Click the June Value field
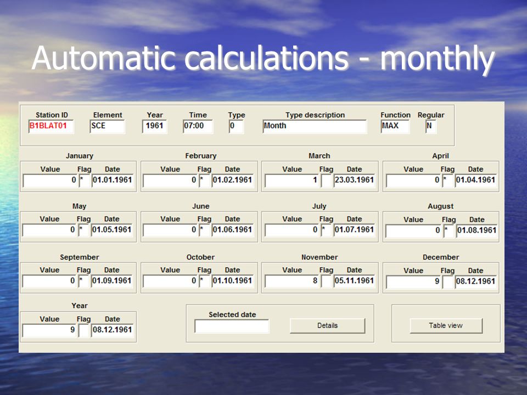The image size is (527, 395). 170,230
